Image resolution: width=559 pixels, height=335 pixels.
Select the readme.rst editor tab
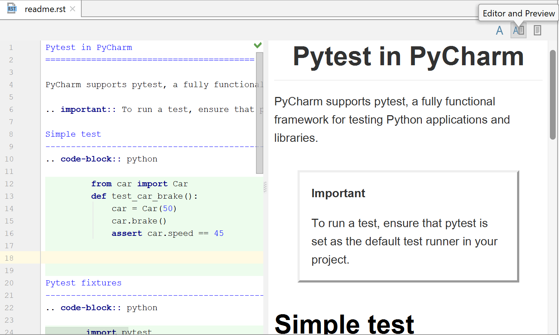tap(41, 9)
